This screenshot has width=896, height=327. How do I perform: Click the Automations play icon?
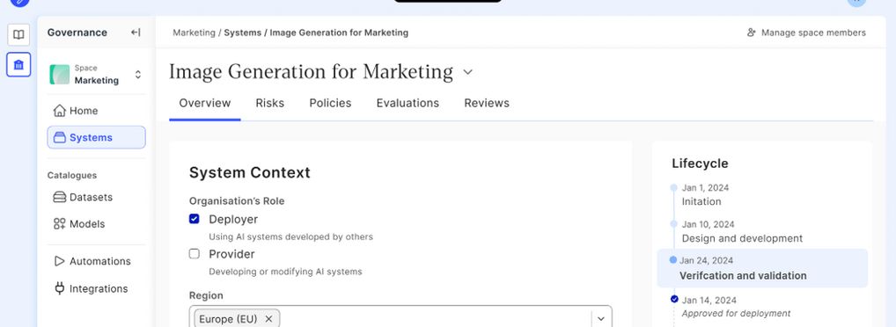click(60, 261)
